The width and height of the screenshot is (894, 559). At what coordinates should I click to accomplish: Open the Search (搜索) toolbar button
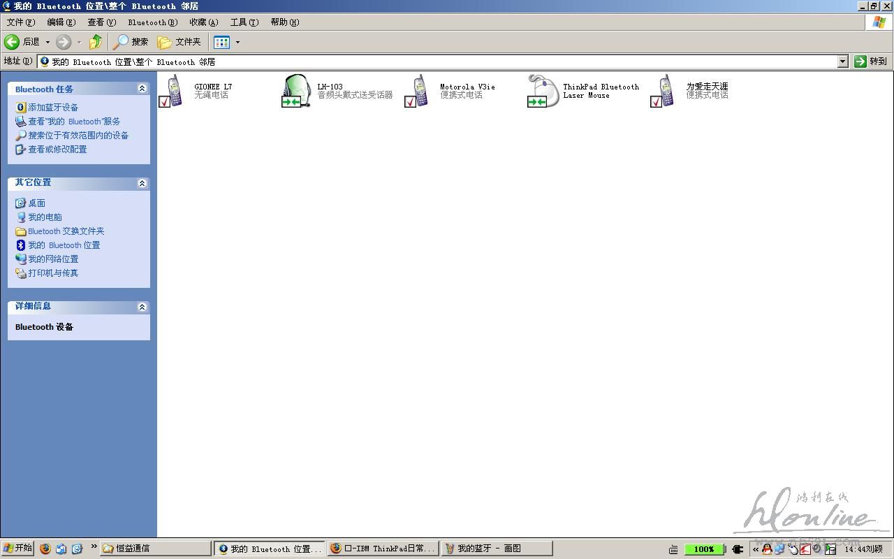(131, 42)
